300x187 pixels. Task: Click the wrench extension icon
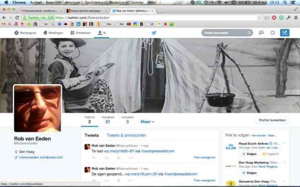(289, 18)
